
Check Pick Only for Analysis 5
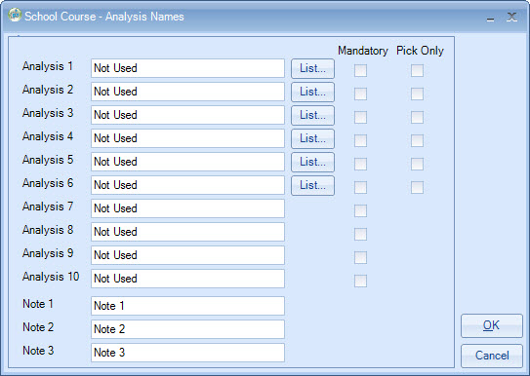pos(417,164)
